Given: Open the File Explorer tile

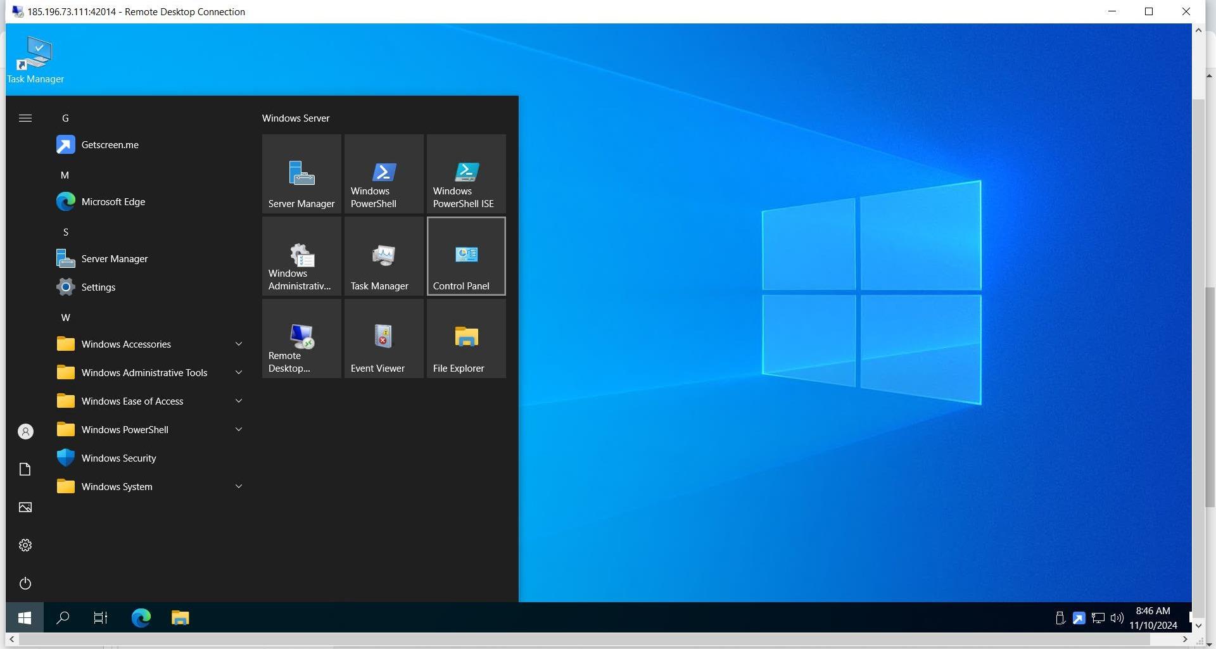Looking at the screenshot, I should pos(466,338).
